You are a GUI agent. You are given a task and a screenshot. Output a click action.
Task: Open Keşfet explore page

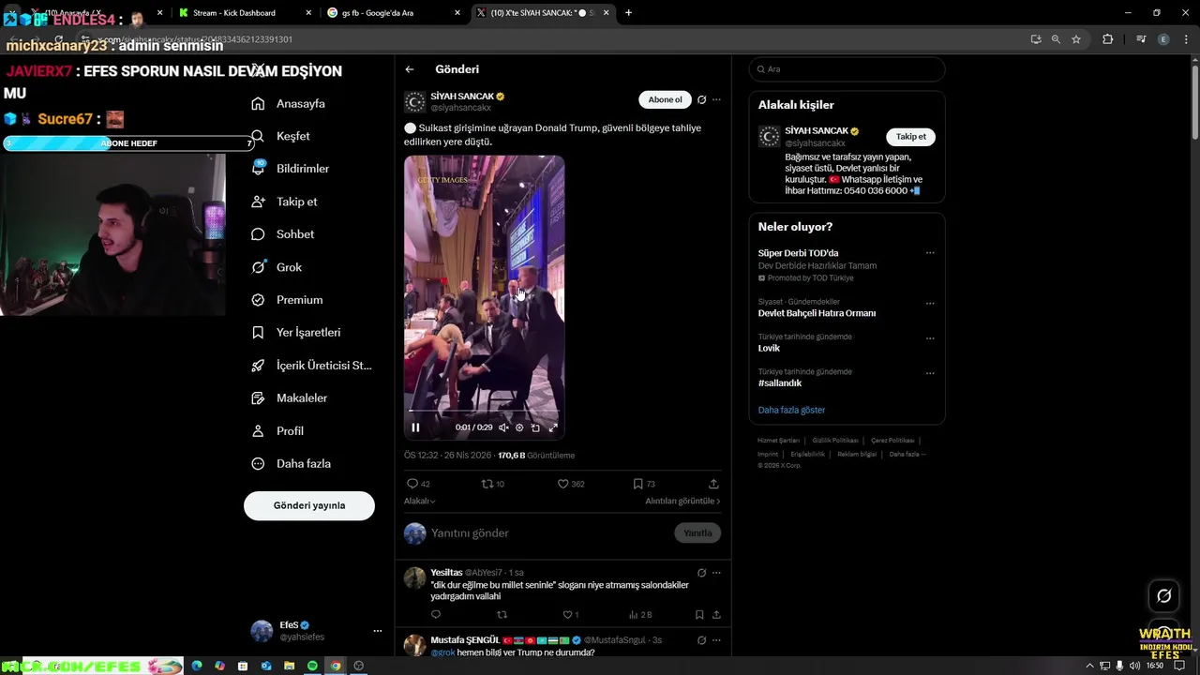(x=280, y=136)
